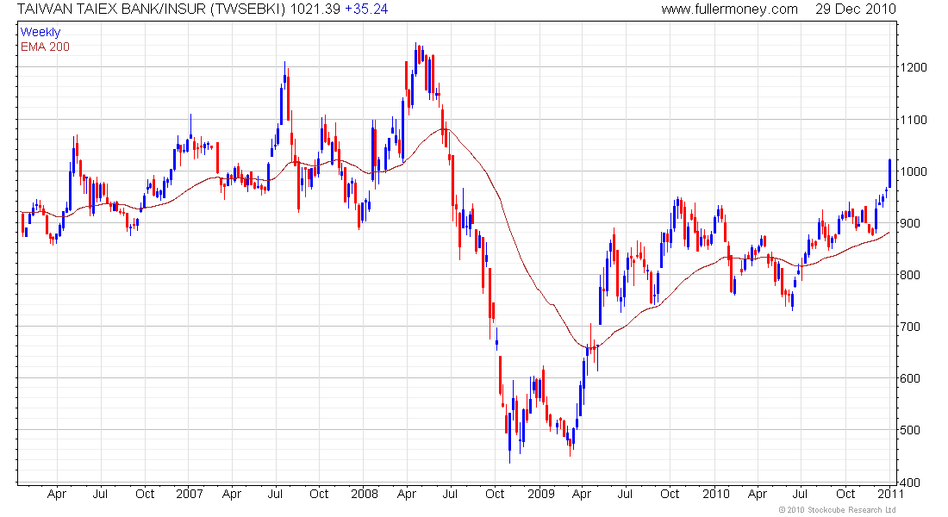This screenshot has height=517, width=948.
Task: Click the Oct label just before 2010
Action: pyautogui.click(x=670, y=494)
